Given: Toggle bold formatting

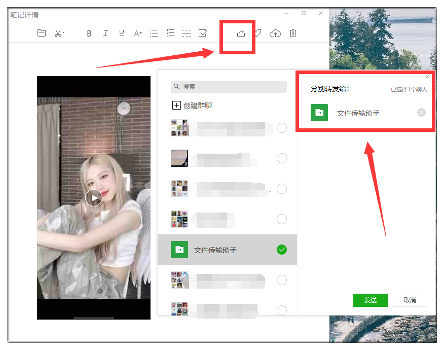Looking at the screenshot, I should (x=89, y=33).
